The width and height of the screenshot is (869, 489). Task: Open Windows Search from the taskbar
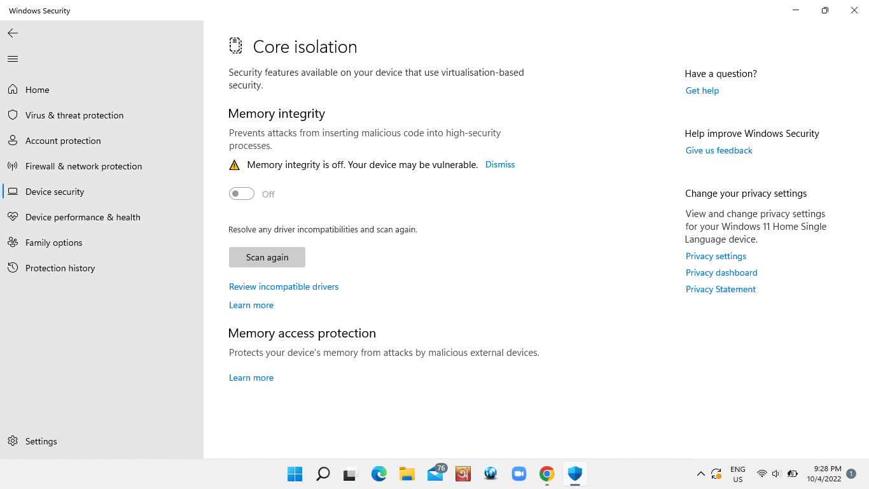[323, 474]
